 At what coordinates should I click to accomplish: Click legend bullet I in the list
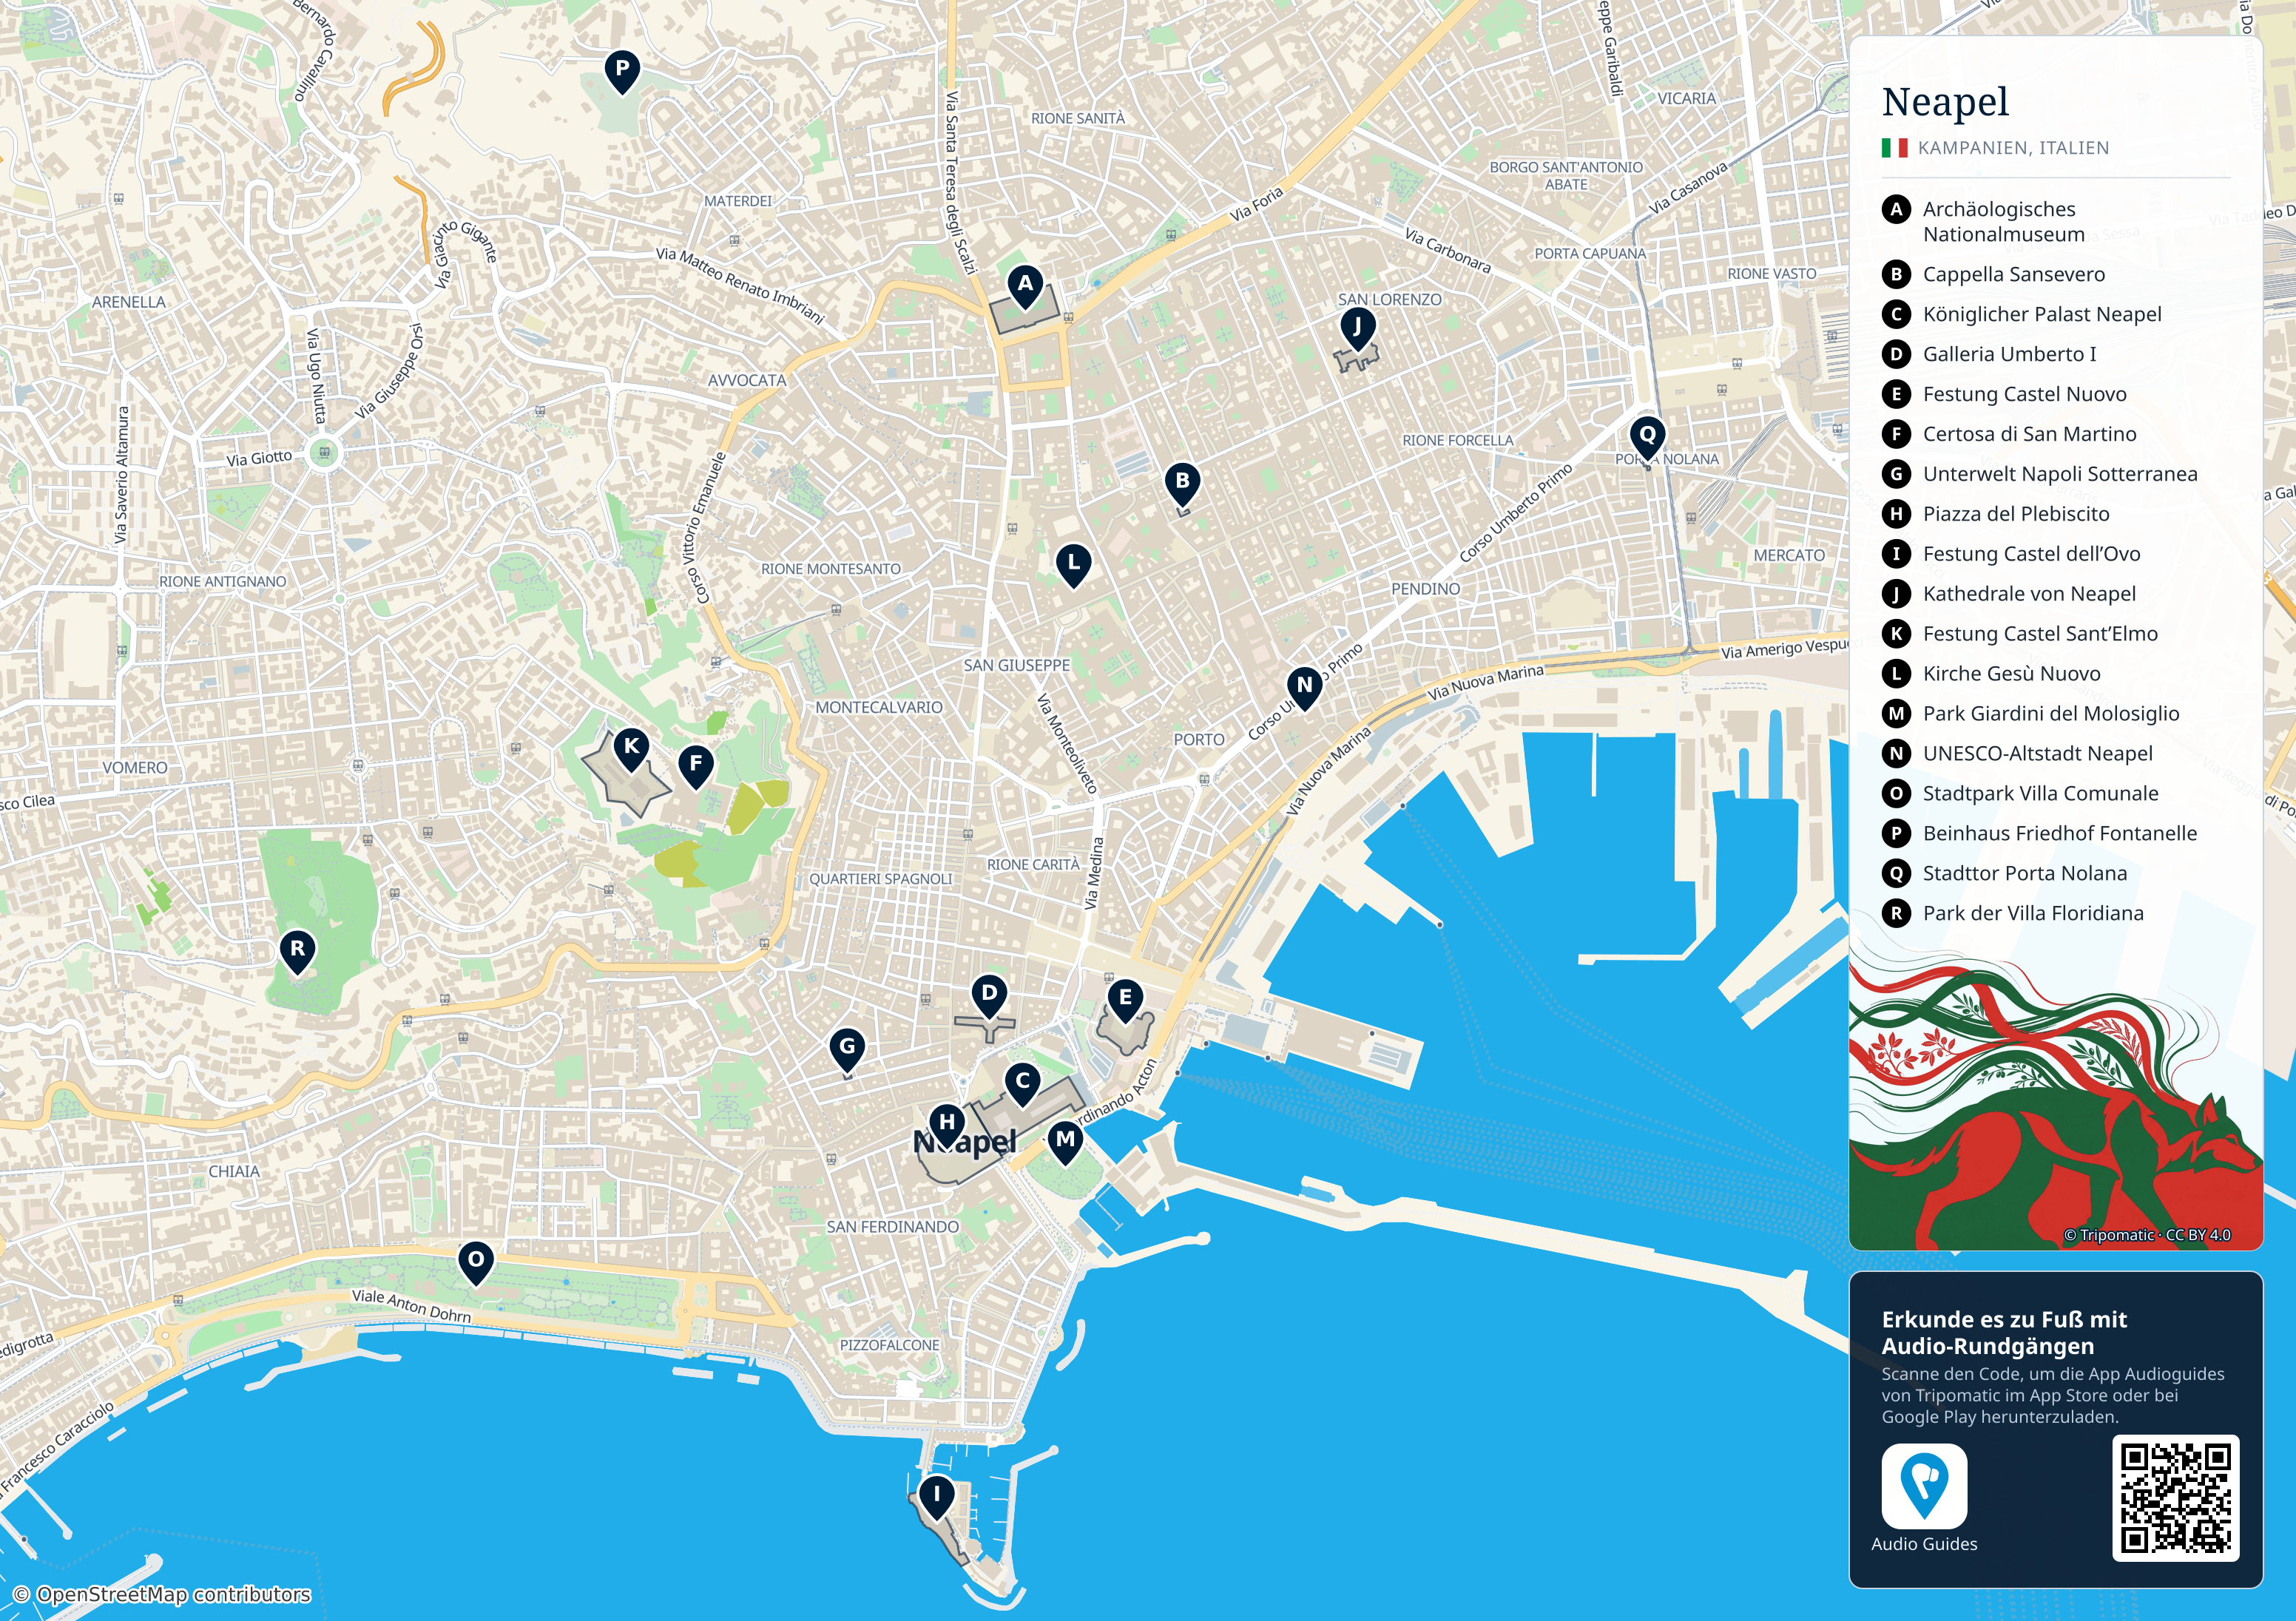coord(1896,554)
